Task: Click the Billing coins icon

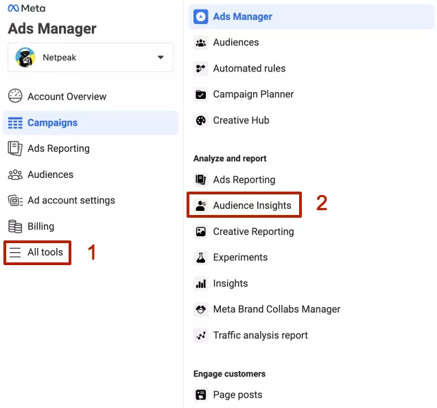Action: pyautogui.click(x=15, y=227)
